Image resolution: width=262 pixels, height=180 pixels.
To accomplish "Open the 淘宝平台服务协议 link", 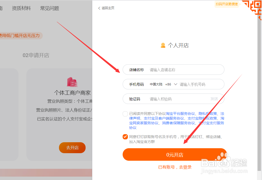I will tap(180, 114).
